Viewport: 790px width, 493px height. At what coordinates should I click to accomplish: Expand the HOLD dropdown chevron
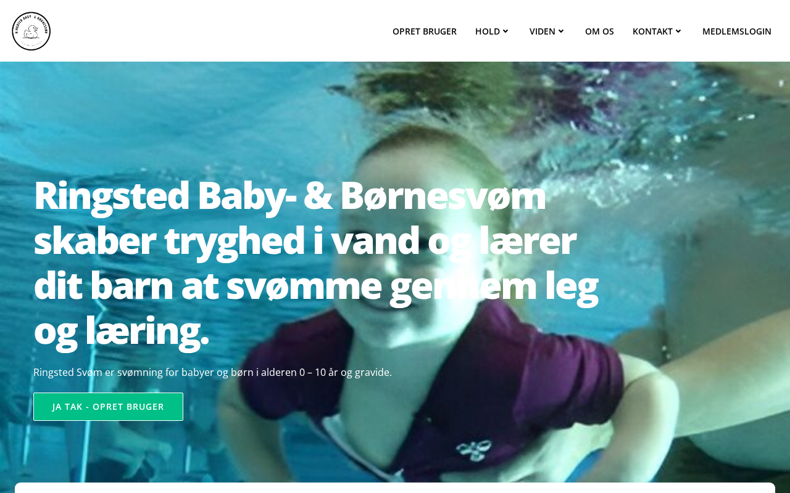(x=505, y=31)
